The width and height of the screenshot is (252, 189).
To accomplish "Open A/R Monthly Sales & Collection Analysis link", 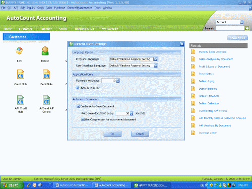I will pos(222,118).
